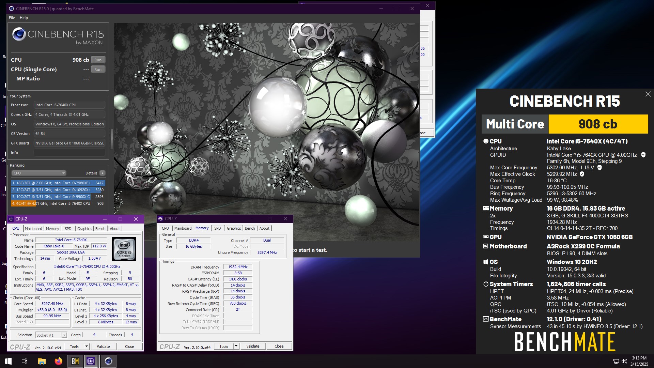Click BenchMate OS Windows icon
Screen dimensions: 654x368
click(486, 262)
